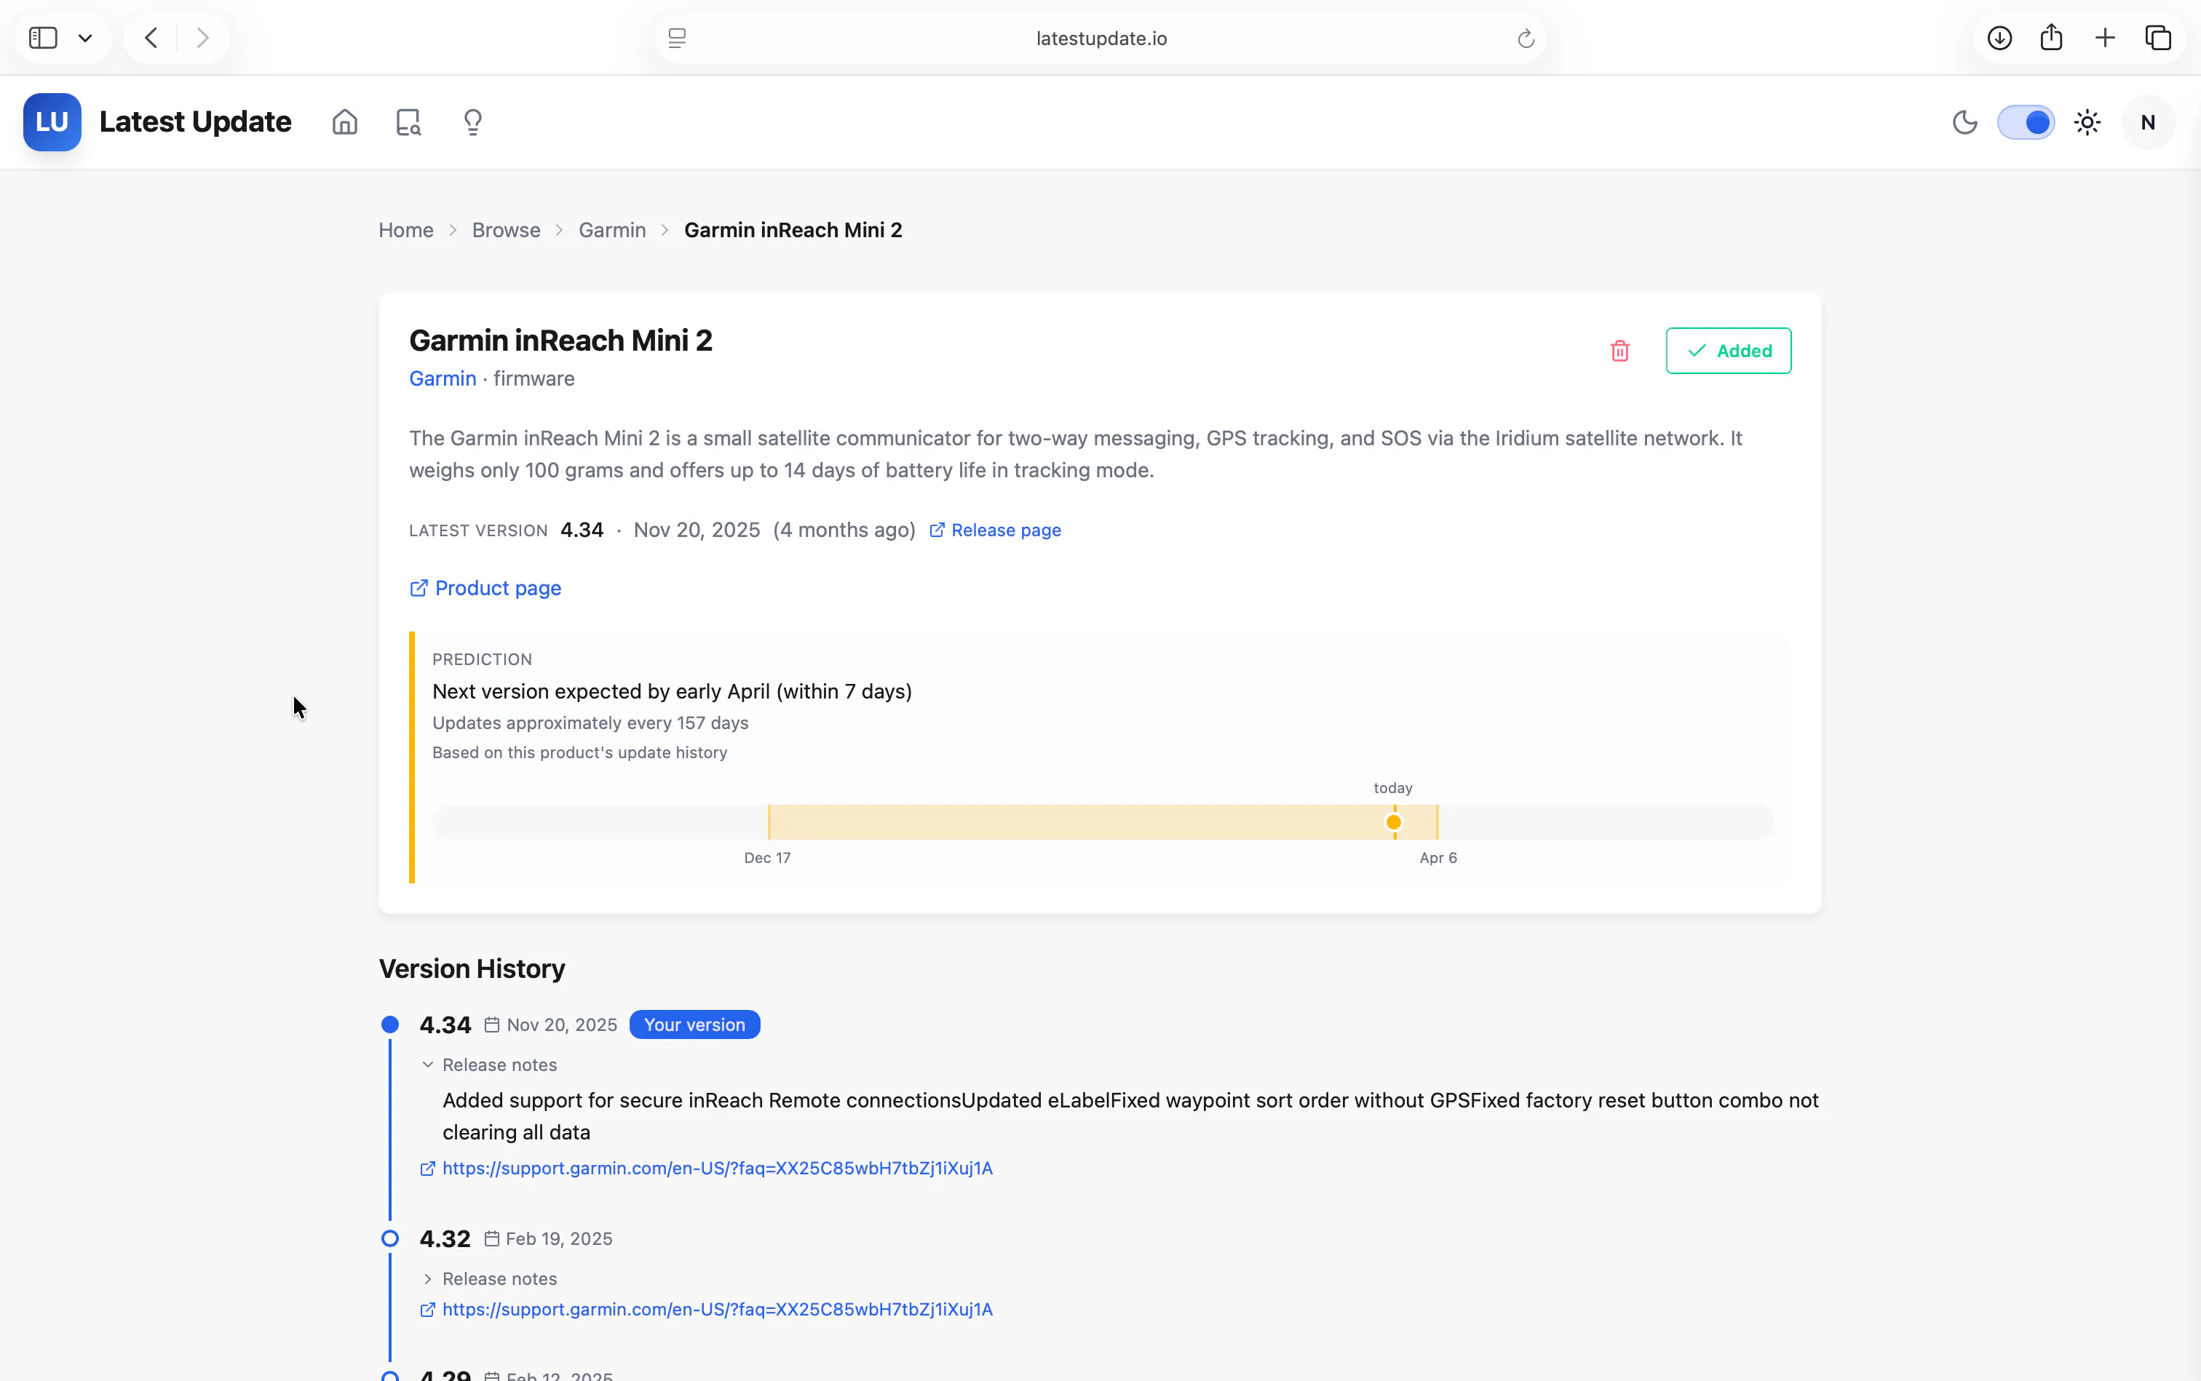Show the tab overview icon
This screenshot has height=1381, width=2201.
[2158, 37]
